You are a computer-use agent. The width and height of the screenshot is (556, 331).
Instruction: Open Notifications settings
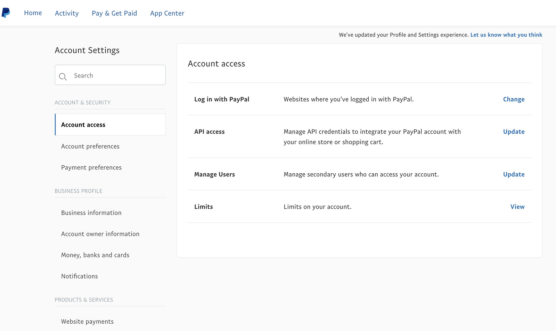coord(80,276)
